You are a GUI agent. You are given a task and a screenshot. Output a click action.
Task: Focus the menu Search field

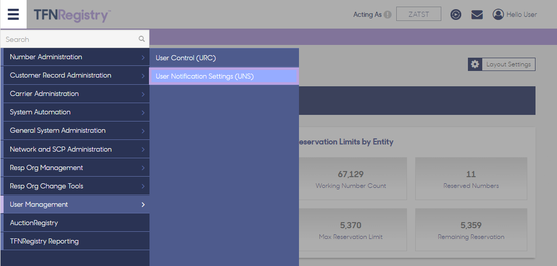[75, 39]
